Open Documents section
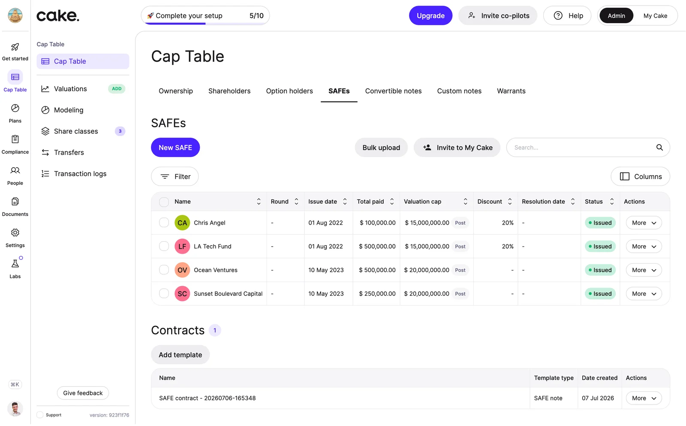The image size is (686, 426). [x=15, y=207]
